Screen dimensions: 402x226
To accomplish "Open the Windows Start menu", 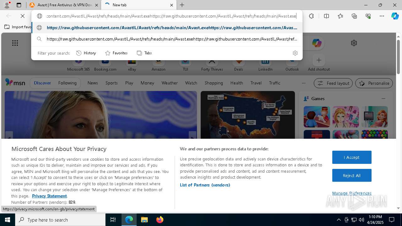I will (7, 220).
